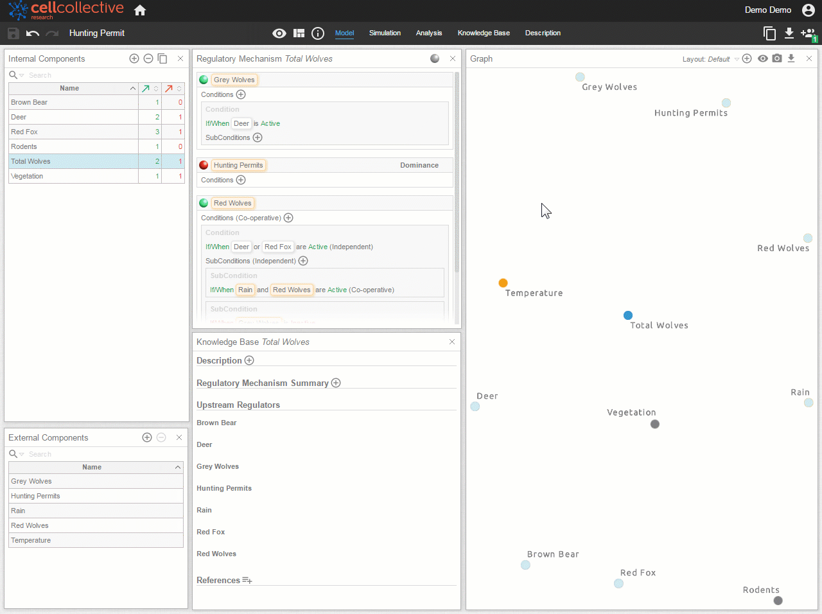Screen dimensions: 822x614
Task: Add a condition under Grey Wolves
Action: (241, 94)
